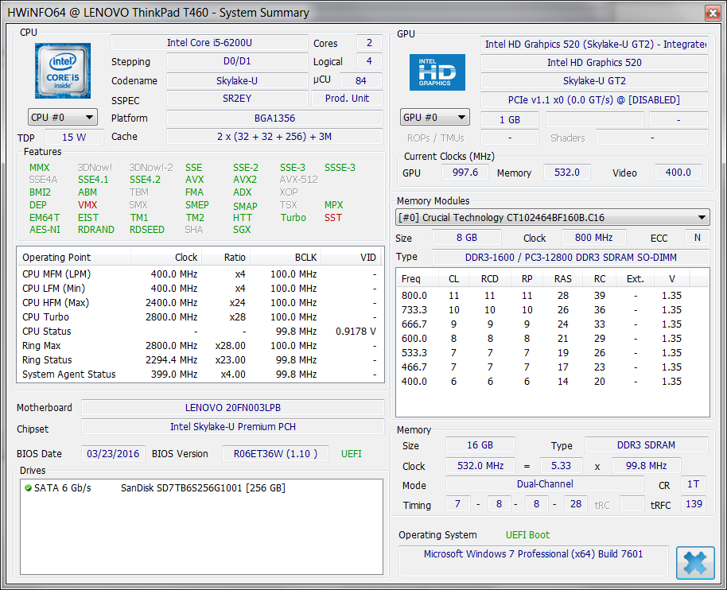Click the VID column header
Image resolution: width=727 pixels, height=590 pixels.
(352, 257)
